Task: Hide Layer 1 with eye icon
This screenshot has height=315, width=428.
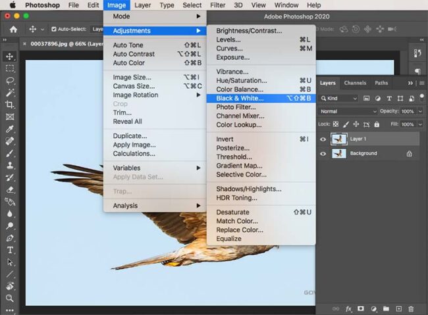Action: coord(323,139)
